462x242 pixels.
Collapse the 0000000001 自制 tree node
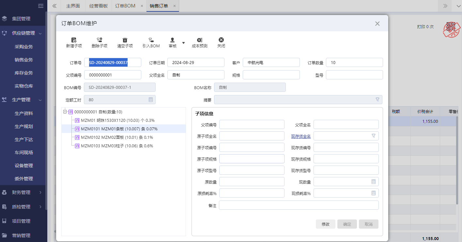pos(66,112)
